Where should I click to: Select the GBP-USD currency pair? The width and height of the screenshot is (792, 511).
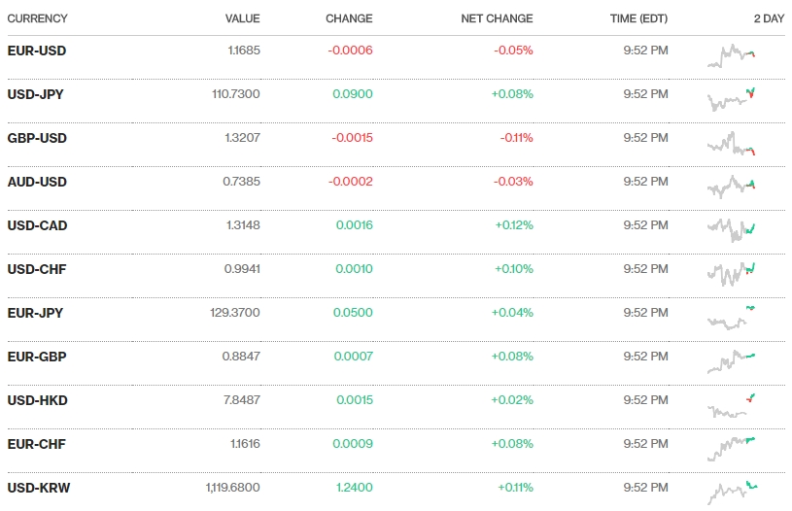click(x=37, y=138)
